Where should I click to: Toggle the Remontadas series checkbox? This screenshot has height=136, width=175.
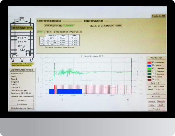(x=153, y=62)
